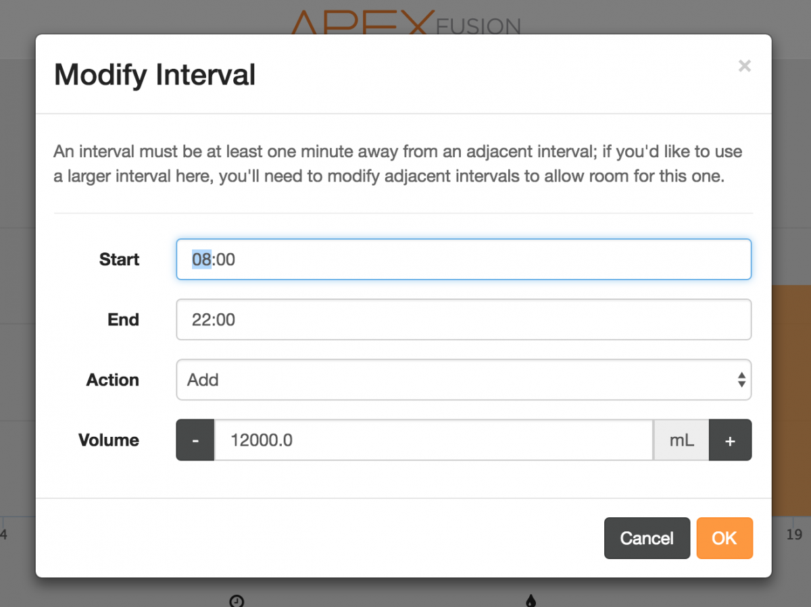Click the mL unit box
811x607 pixels.
coord(681,440)
